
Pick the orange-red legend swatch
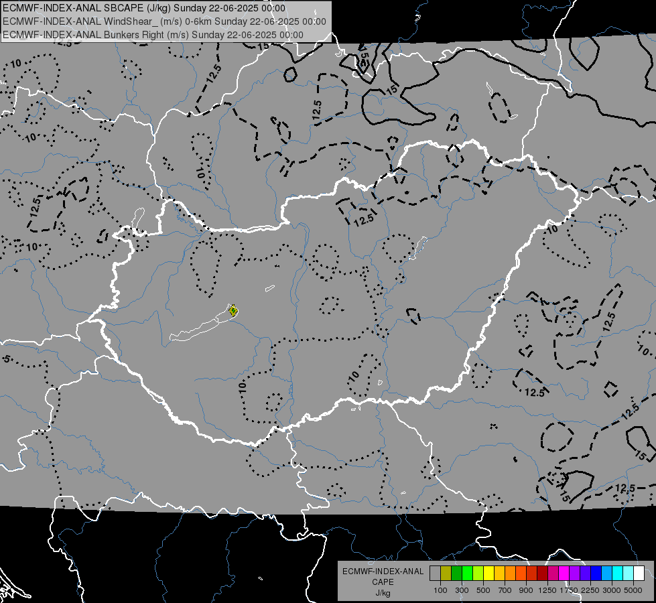[x=521, y=574]
